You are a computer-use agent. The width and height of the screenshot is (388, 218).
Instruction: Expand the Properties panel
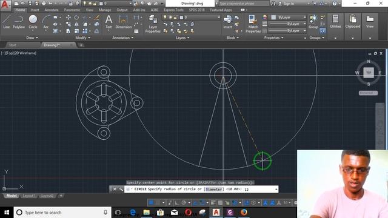[x=273, y=38]
